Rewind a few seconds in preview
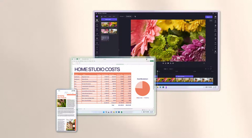The width and height of the screenshot is (252, 138). point(166,63)
